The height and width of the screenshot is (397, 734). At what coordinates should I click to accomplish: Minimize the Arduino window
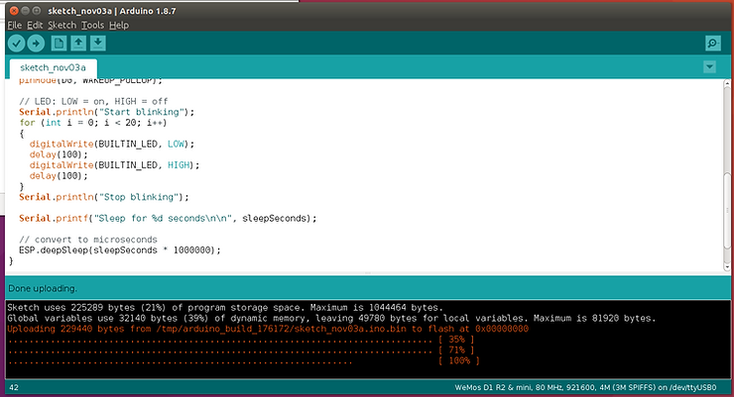coord(25,10)
